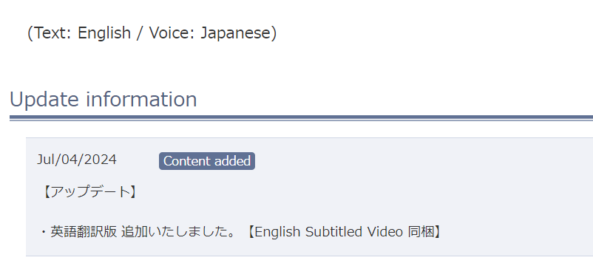The image size is (593, 280).
Task: Click the Content added badge
Action: pos(207,161)
